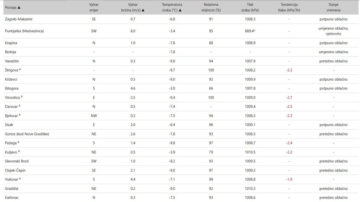The image size is (360, 202).
Task: Click the Bilogora station name
Action: tap(12, 88)
